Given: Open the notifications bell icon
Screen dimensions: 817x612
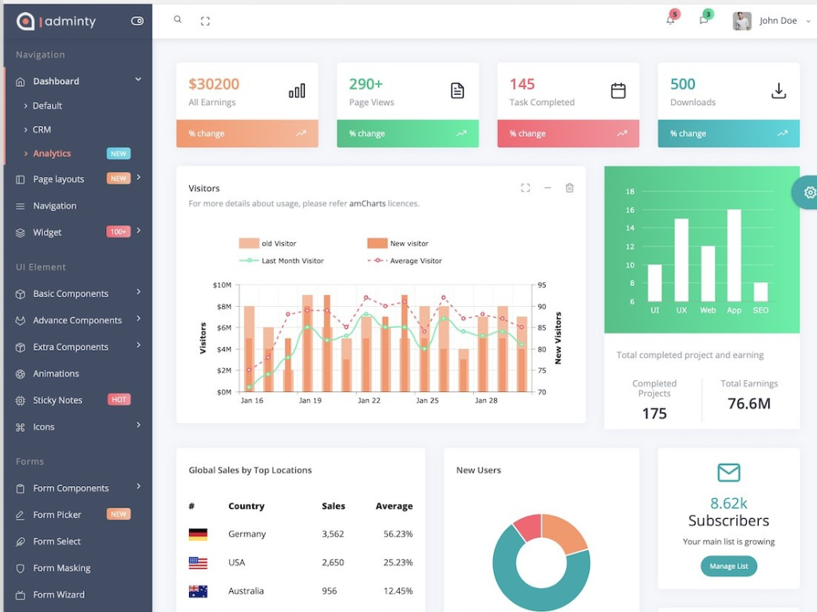Looking at the screenshot, I should tap(670, 20).
